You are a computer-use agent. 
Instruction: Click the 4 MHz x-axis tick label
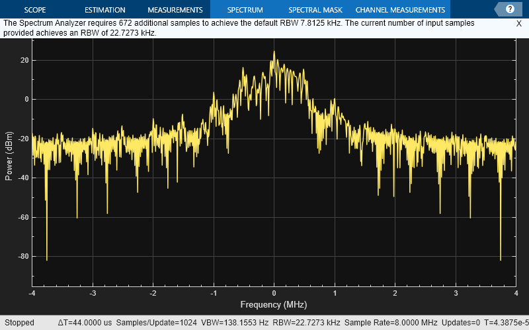coord(516,293)
